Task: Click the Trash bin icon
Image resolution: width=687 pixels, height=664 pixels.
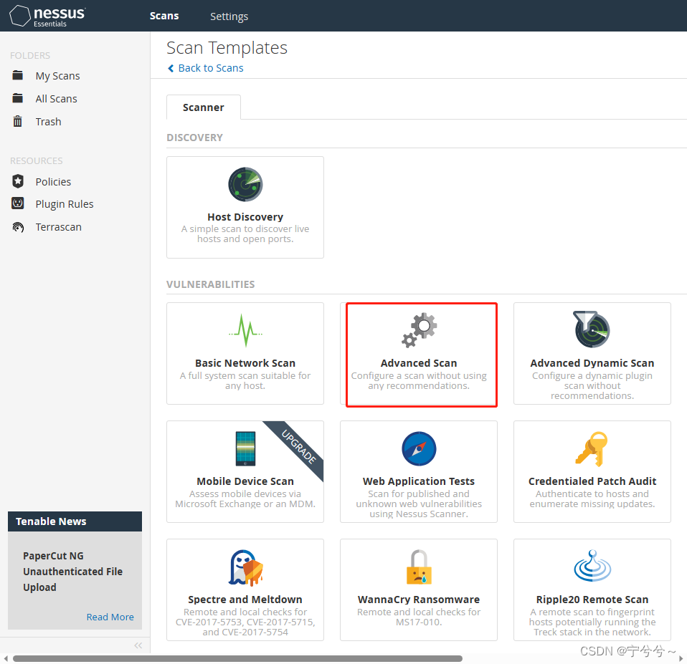Action: pos(17,121)
